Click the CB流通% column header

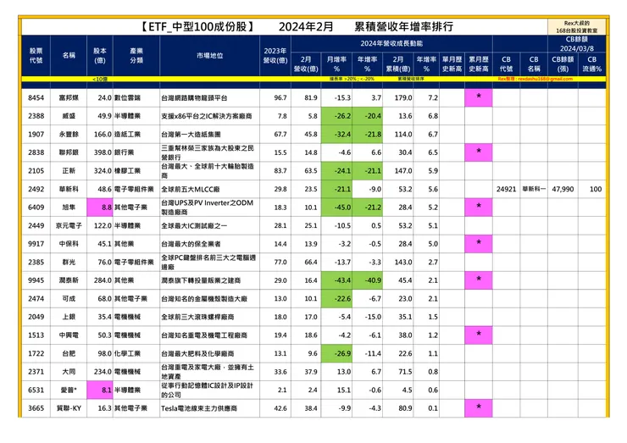(x=591, y=64)
